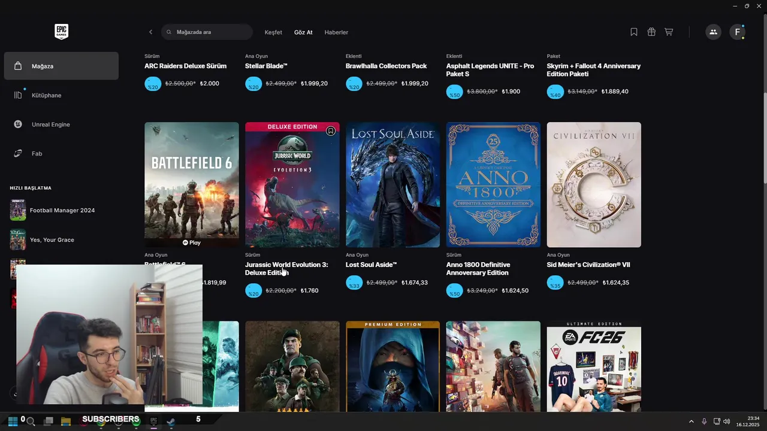Image resolution: width=767 pixels, height=431 pixels.
Task: Click the microphone tray icon
Action: (704, 421)
